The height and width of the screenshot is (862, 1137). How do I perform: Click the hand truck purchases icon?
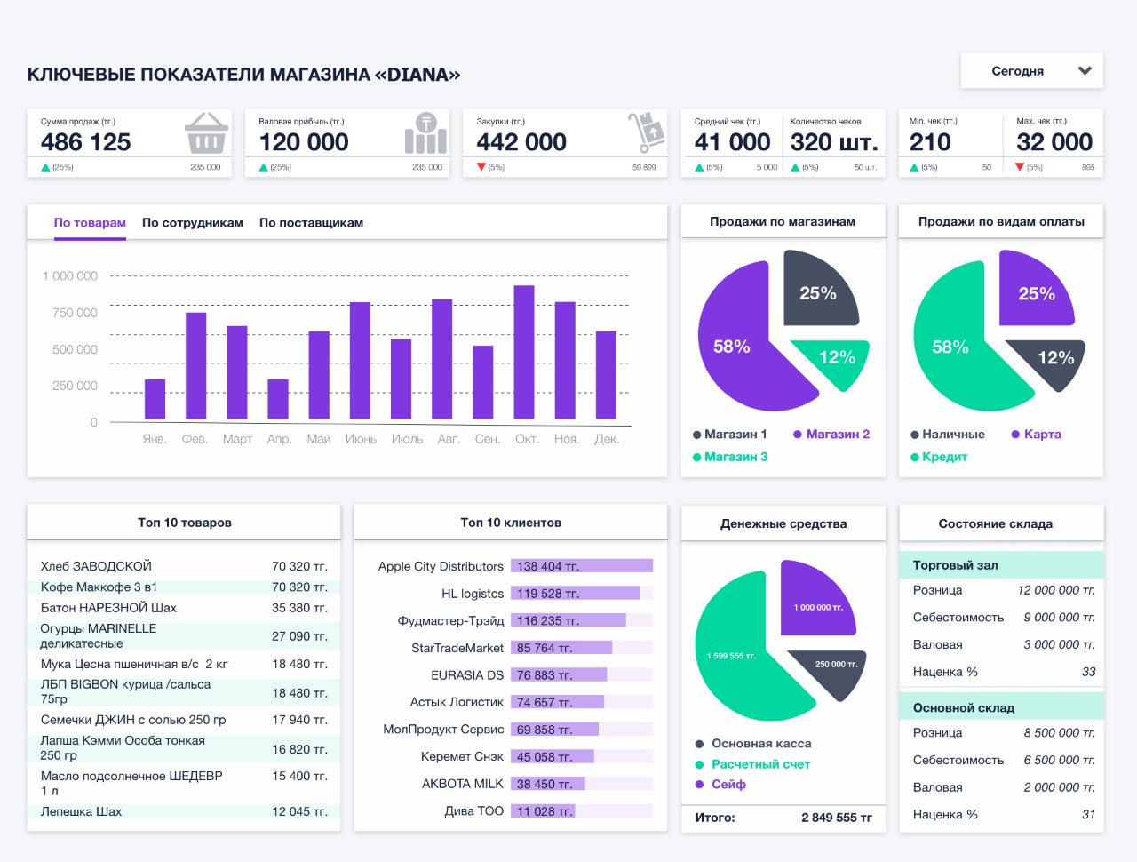646,133
